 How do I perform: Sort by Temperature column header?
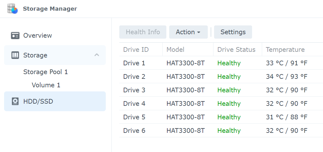coord(292,49)
